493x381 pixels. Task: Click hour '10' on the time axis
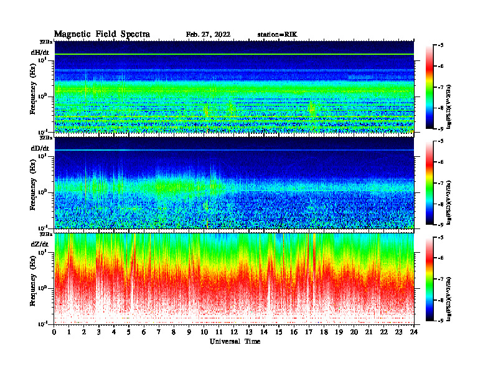[x=204, y=332]
